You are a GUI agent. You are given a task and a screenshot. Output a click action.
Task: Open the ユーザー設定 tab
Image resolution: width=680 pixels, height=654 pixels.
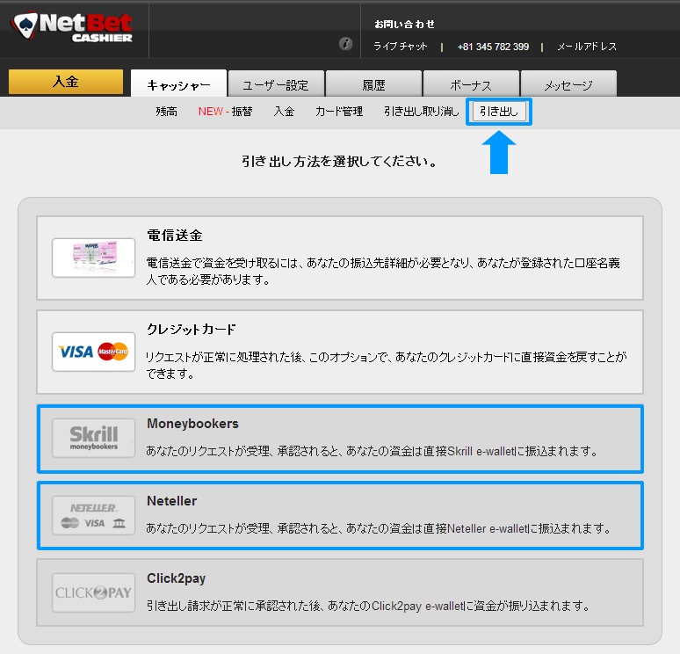point(276,84)
